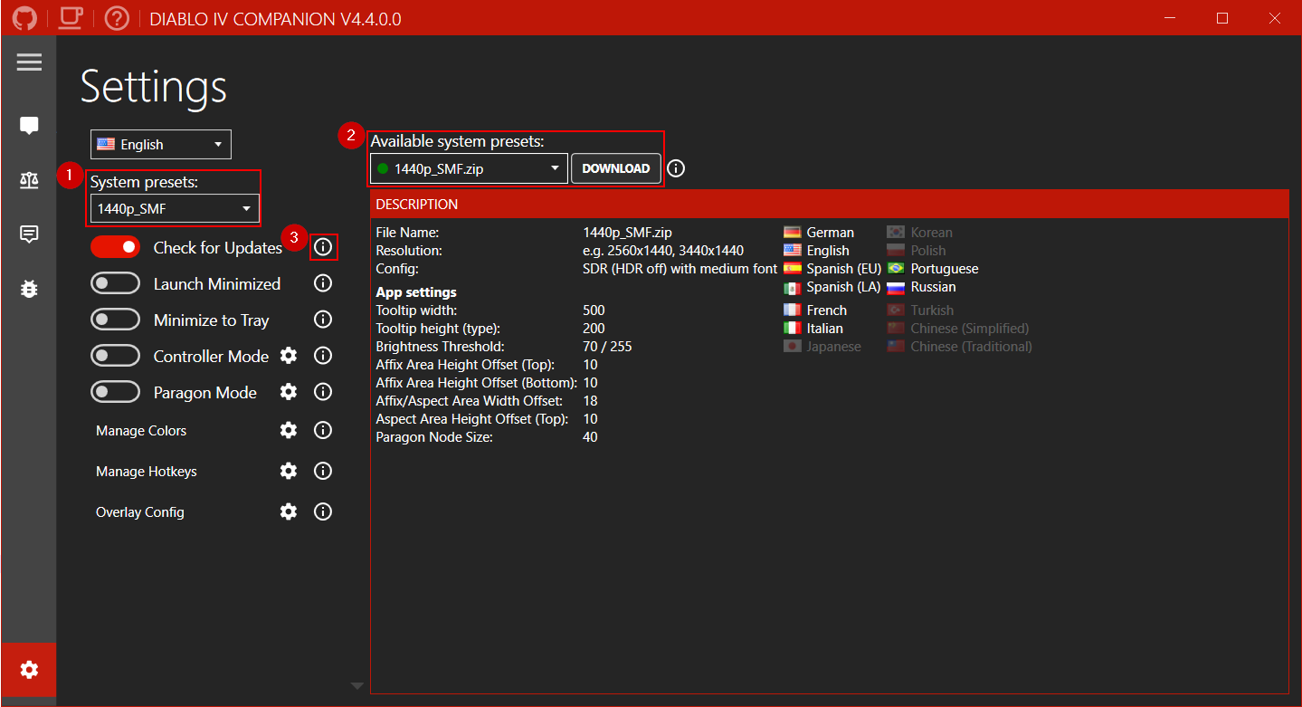Click the Settings page heading

pyautogui.click(x=154, y=88)
